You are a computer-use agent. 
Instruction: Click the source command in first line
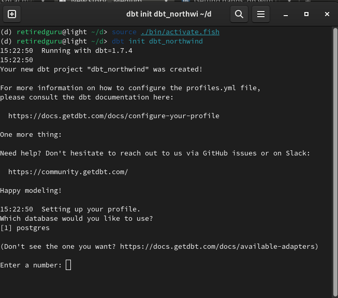click(124, 32)
